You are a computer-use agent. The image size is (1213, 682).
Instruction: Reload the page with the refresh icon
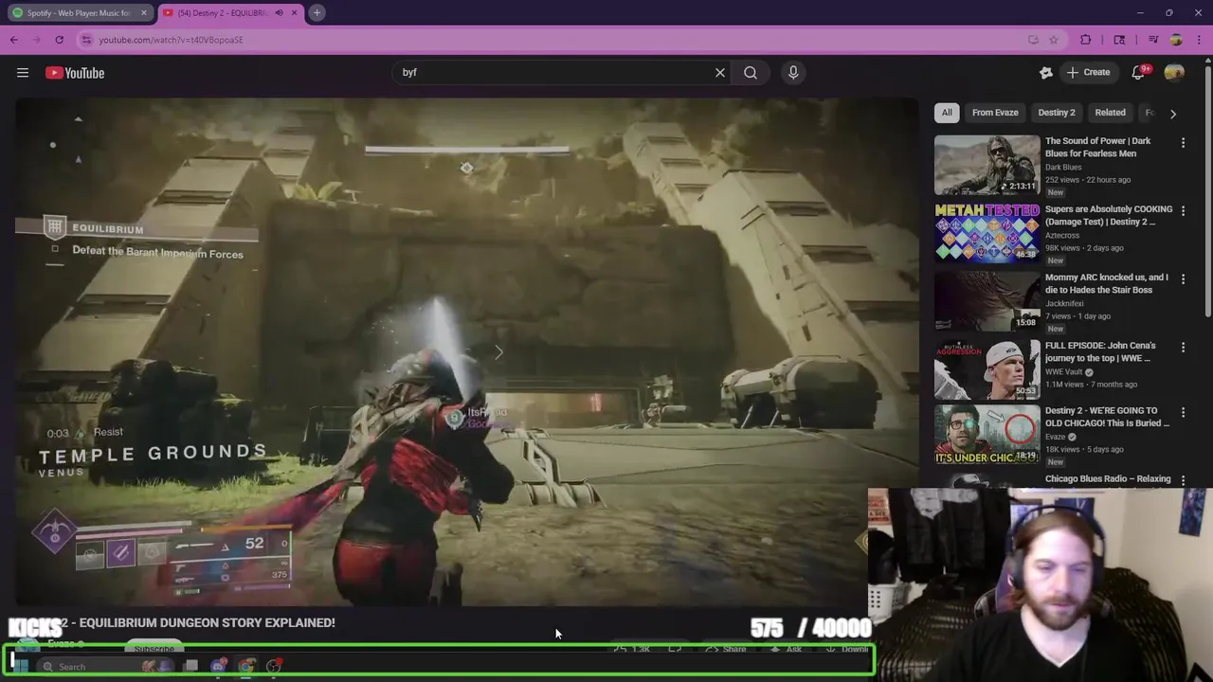(x=59, y=40)
